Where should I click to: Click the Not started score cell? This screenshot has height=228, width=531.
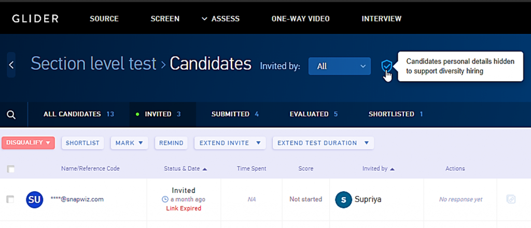click(x=306, y=199)
